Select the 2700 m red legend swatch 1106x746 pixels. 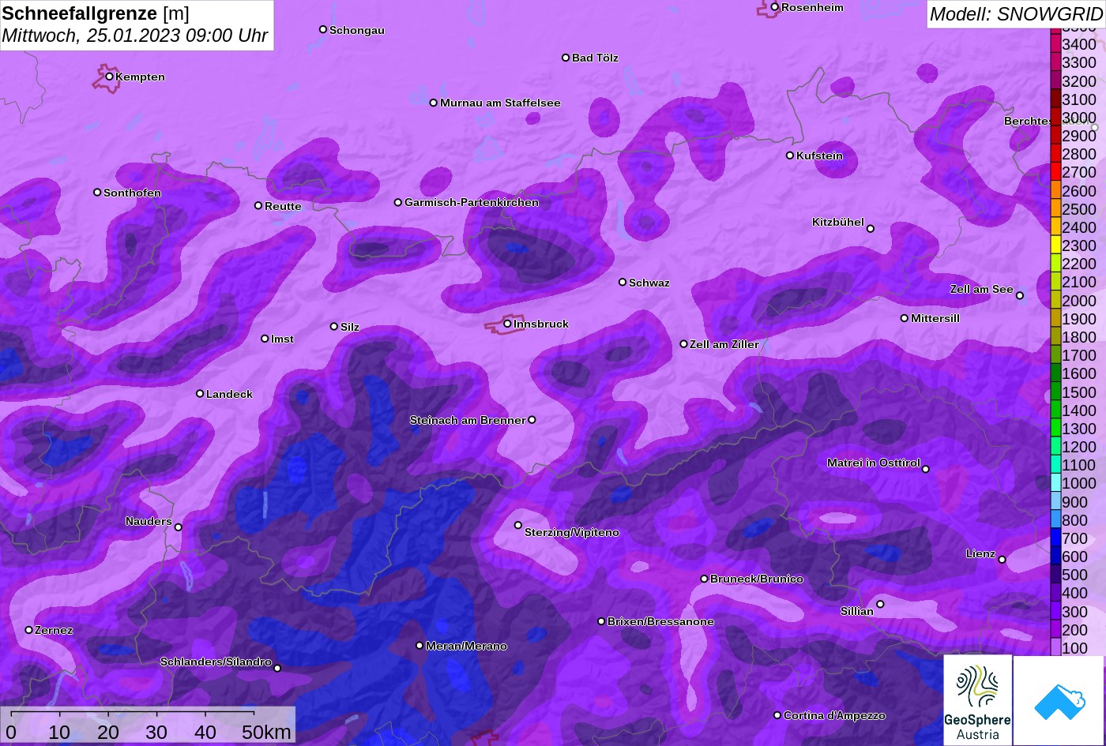[x=1055, y=172]
